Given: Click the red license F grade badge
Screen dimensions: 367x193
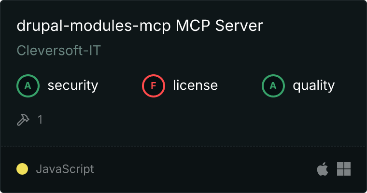Looking at the screenshot, I should [x=153, y=86].
